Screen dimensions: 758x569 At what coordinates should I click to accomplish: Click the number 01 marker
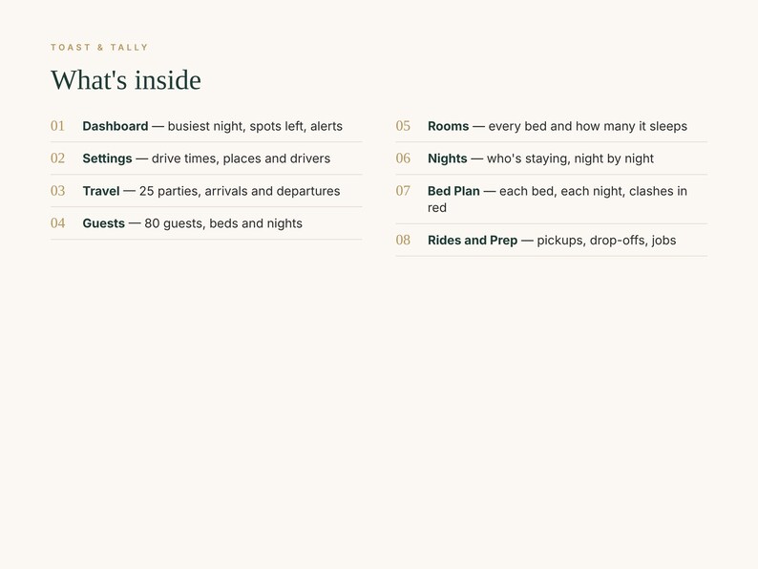(x=57, y=126)
